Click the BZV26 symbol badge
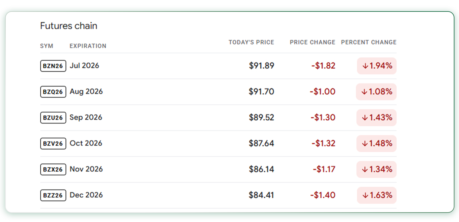Screen dimensions: 459x222 pos(53,143)
